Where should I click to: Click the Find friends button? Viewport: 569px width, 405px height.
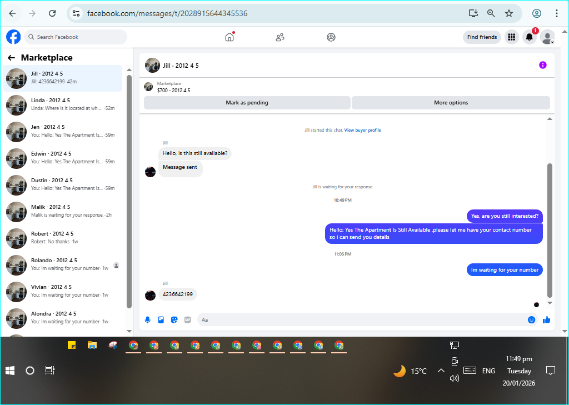tap(482, 37)
